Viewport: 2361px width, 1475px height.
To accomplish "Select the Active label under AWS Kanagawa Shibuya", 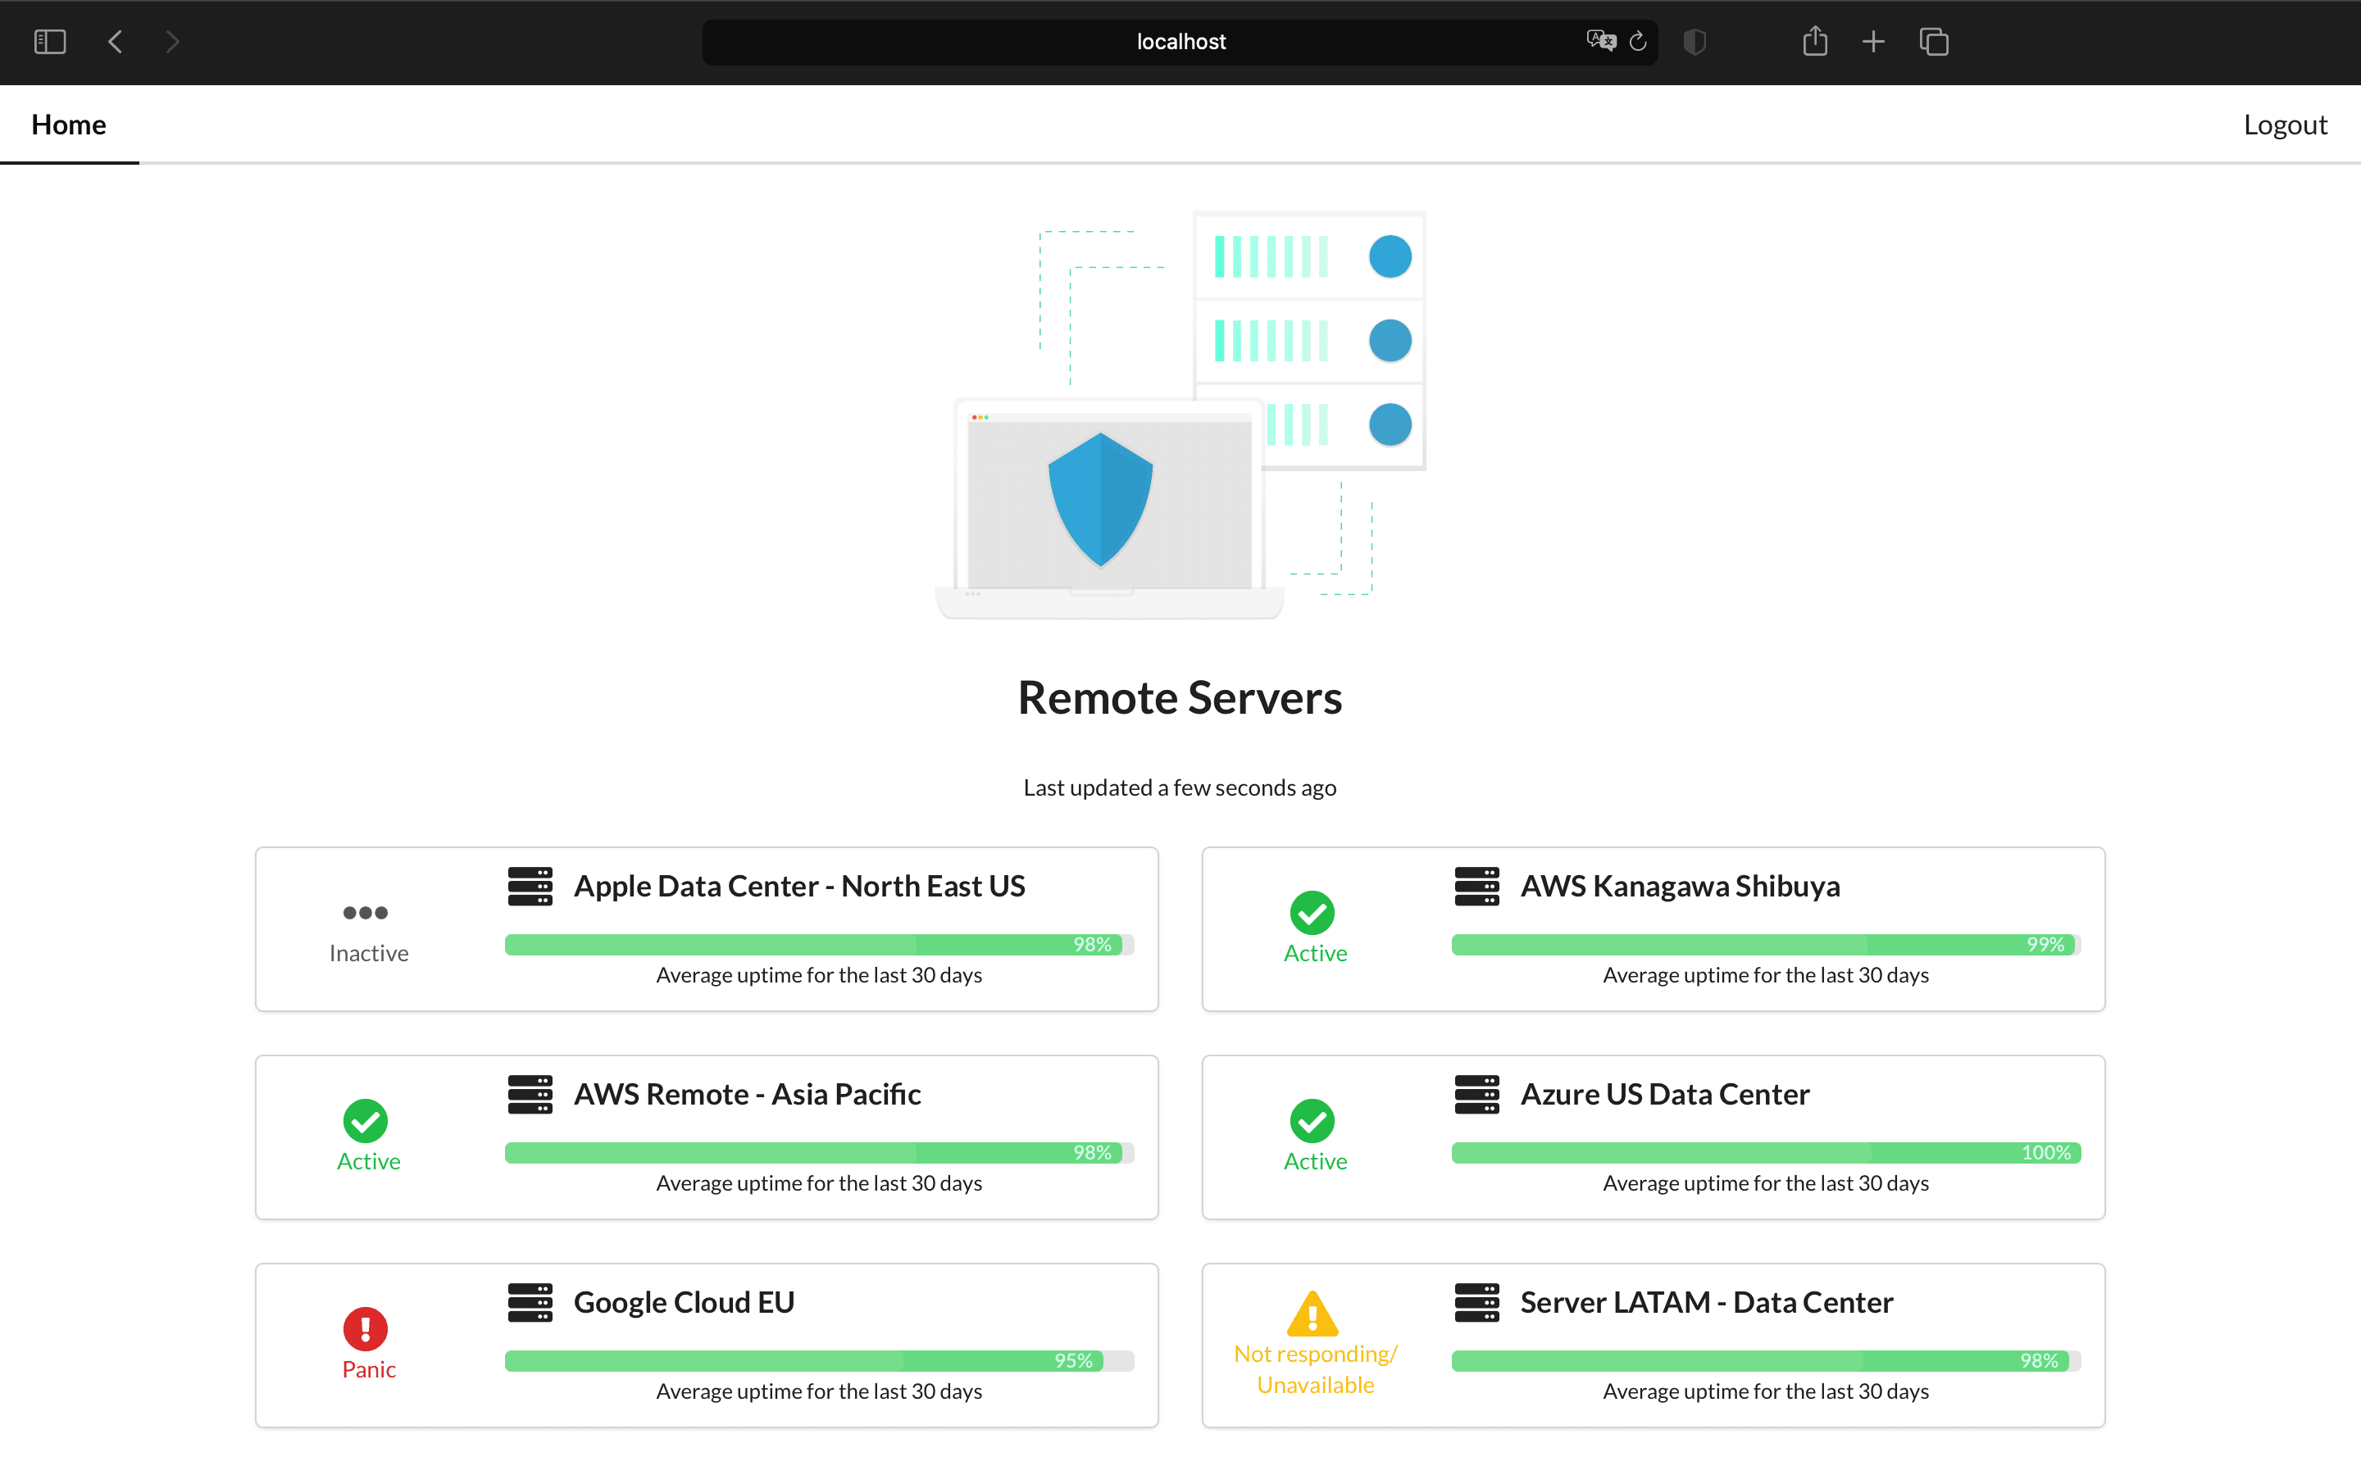I will (x=1315, y=953).
